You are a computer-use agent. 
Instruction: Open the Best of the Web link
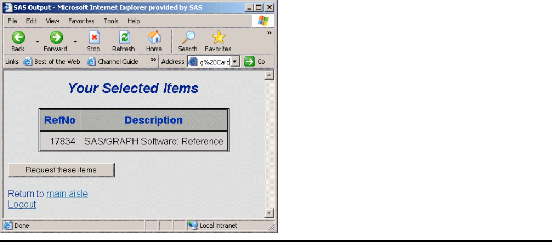[x=52, y=62]
